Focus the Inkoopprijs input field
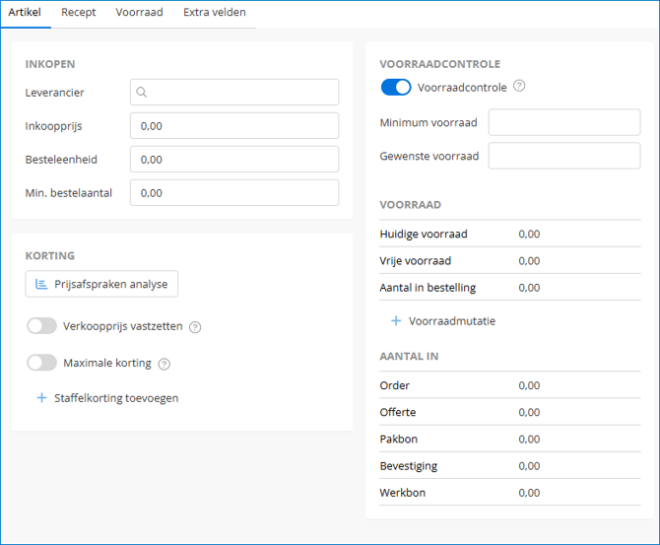The image size is (660, 545). coord(234,126)
